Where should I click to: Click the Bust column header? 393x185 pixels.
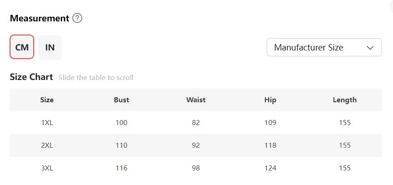pos(121,100)
